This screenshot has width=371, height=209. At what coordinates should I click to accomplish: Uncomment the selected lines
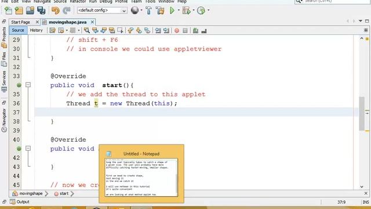click(x=204, y=31)
